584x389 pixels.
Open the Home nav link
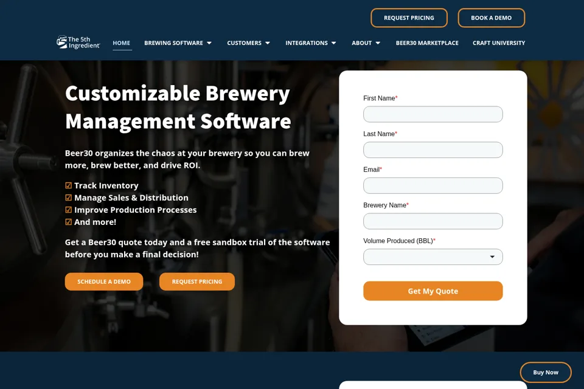click(x=122, y=43)
